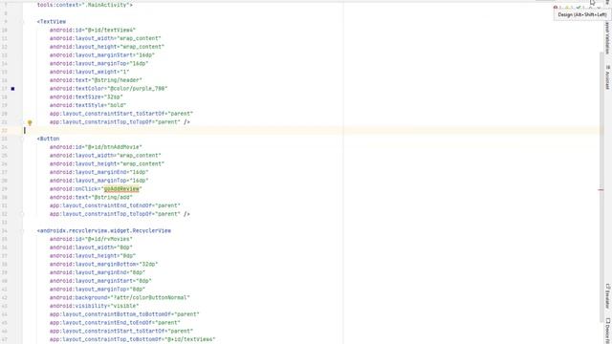This screenshot has height=344, width=612.
Task: Open the Device File Explorer side panel
Action: 608,331
